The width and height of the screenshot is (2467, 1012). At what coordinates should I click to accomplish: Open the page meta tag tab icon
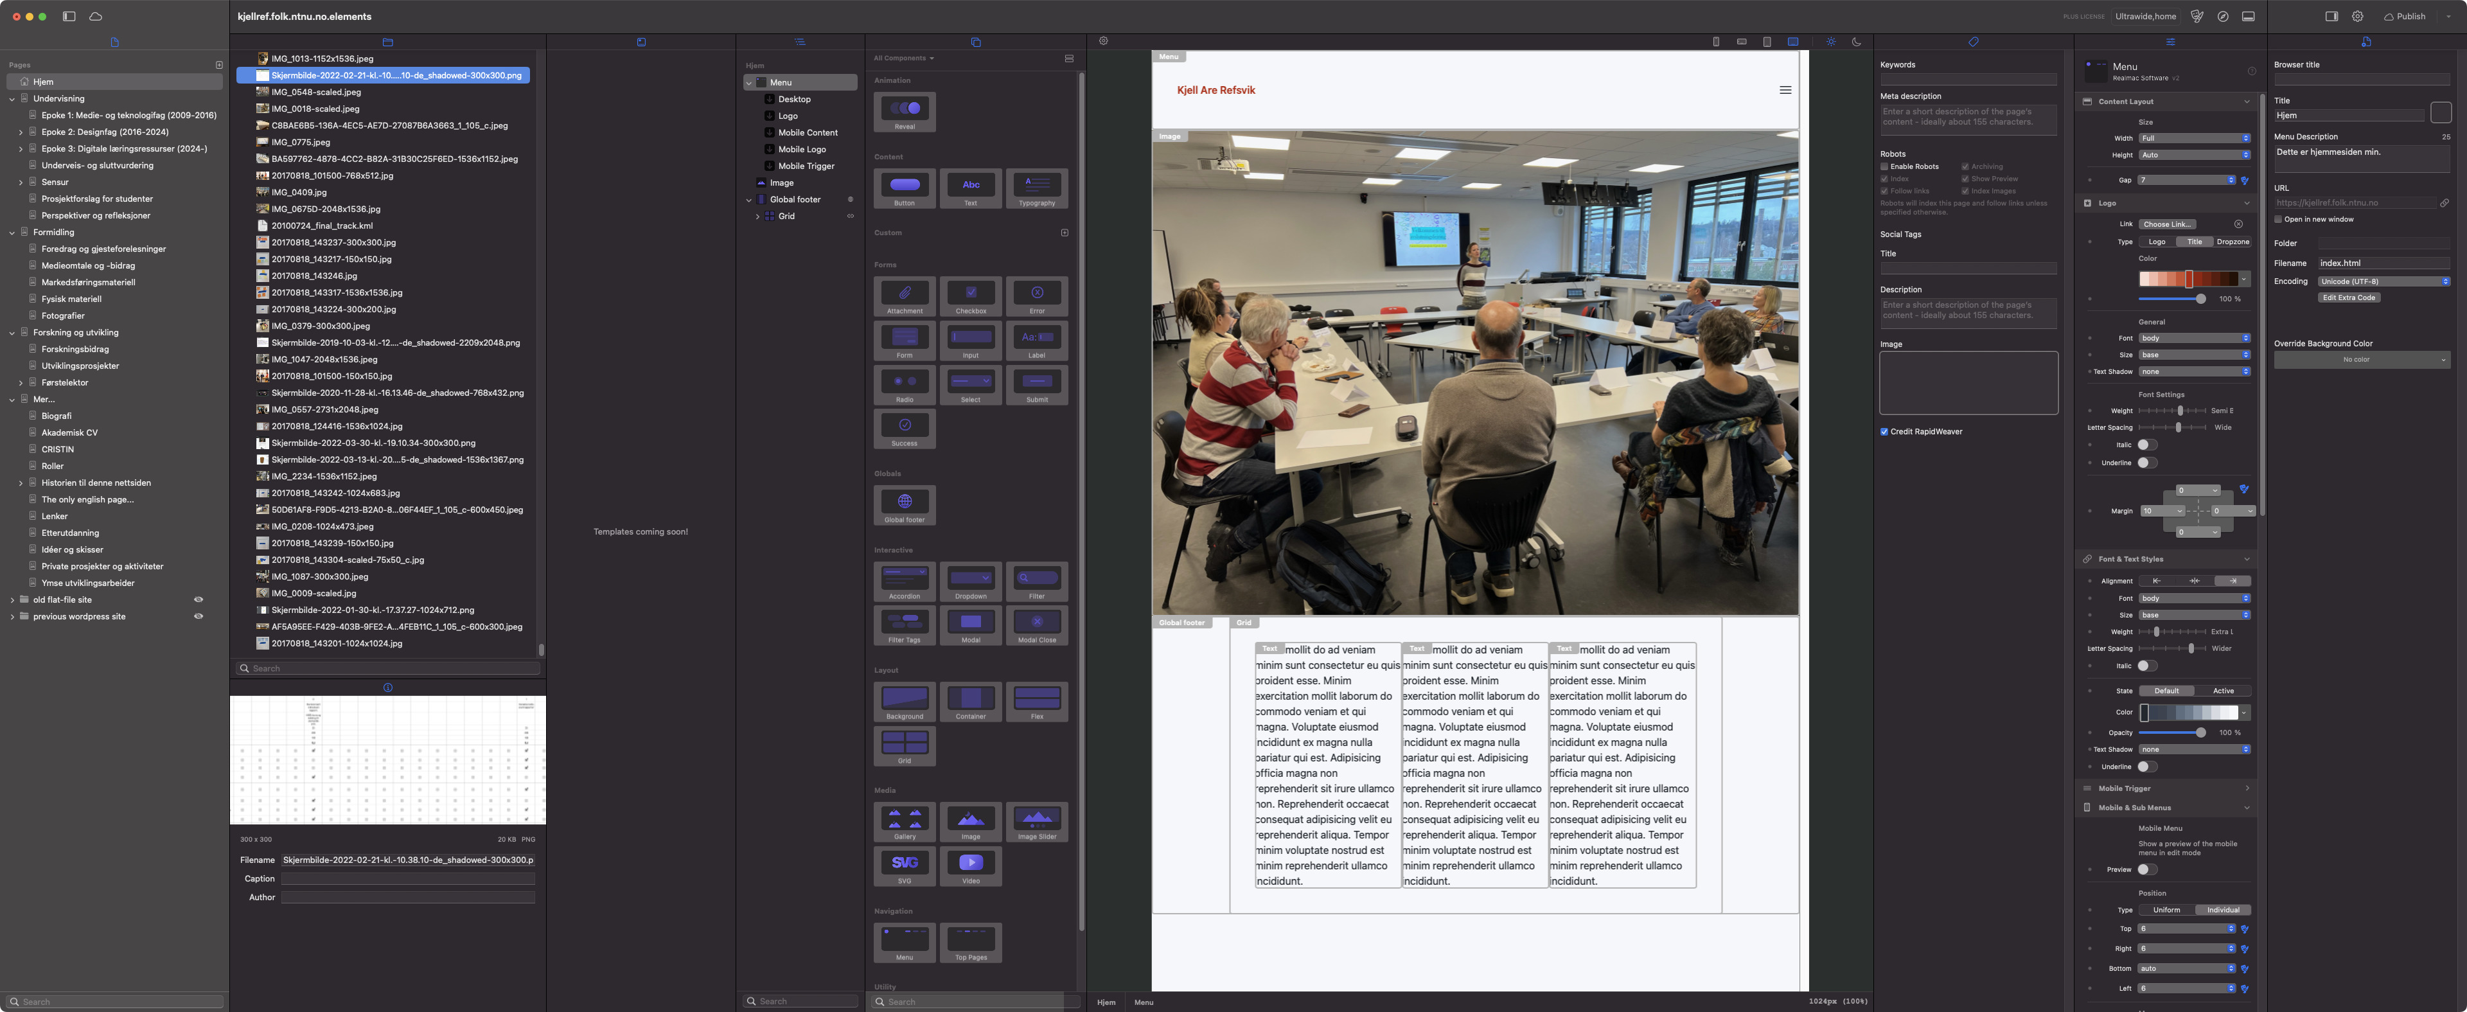[1973, 42]
